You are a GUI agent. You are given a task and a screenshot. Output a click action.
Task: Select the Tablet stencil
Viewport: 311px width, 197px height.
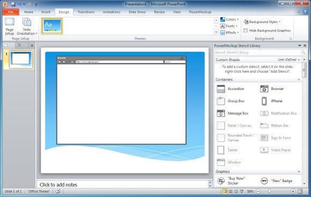pyautogui.click(x=227, y=150)
